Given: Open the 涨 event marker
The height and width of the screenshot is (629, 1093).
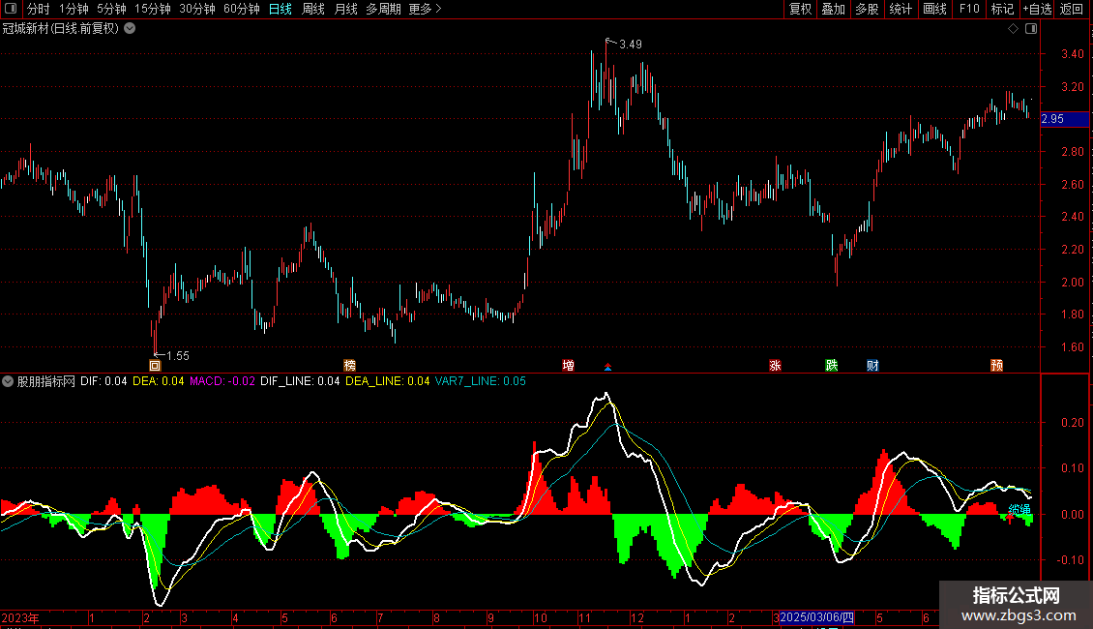Looking at the screenshot, I should [x=775, y=366].
